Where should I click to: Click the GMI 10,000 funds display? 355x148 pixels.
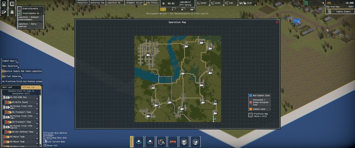click(x=340, y=3)
